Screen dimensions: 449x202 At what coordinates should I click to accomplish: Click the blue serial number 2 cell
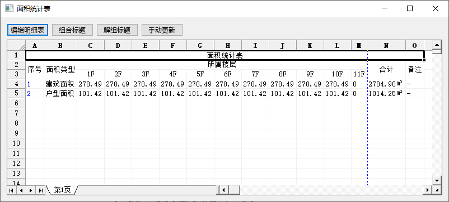click(x=35, y=93)
